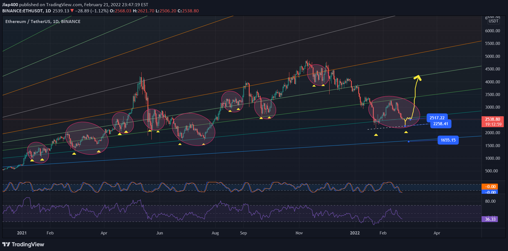
Task: Click the 2000.00 price axis label
Action: 493,133
